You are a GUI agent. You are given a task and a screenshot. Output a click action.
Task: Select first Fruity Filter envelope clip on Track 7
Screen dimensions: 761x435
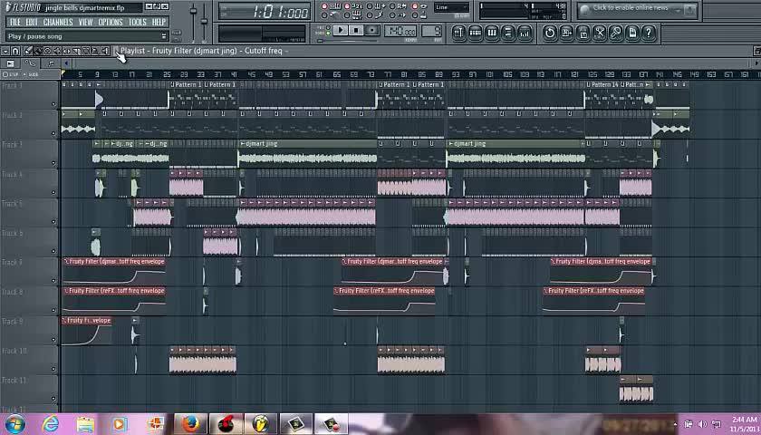pos(113,271)
